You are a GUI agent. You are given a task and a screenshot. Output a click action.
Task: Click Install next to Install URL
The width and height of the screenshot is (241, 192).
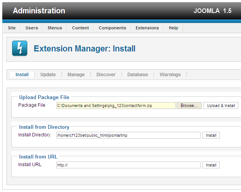pyautogui.click(x=211, y=165)
